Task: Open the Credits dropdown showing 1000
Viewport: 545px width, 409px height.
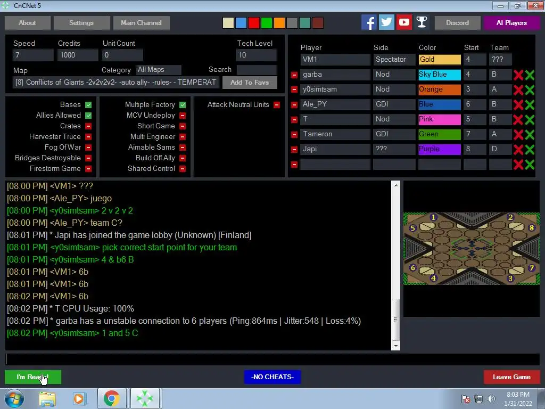Action: tap(78, 55)
